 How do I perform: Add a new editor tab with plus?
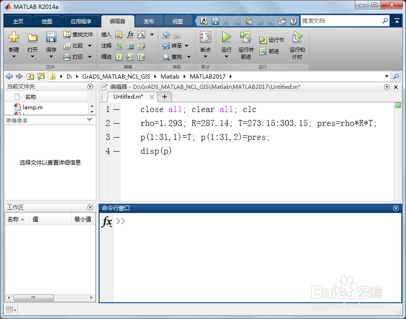click(165, 97)
